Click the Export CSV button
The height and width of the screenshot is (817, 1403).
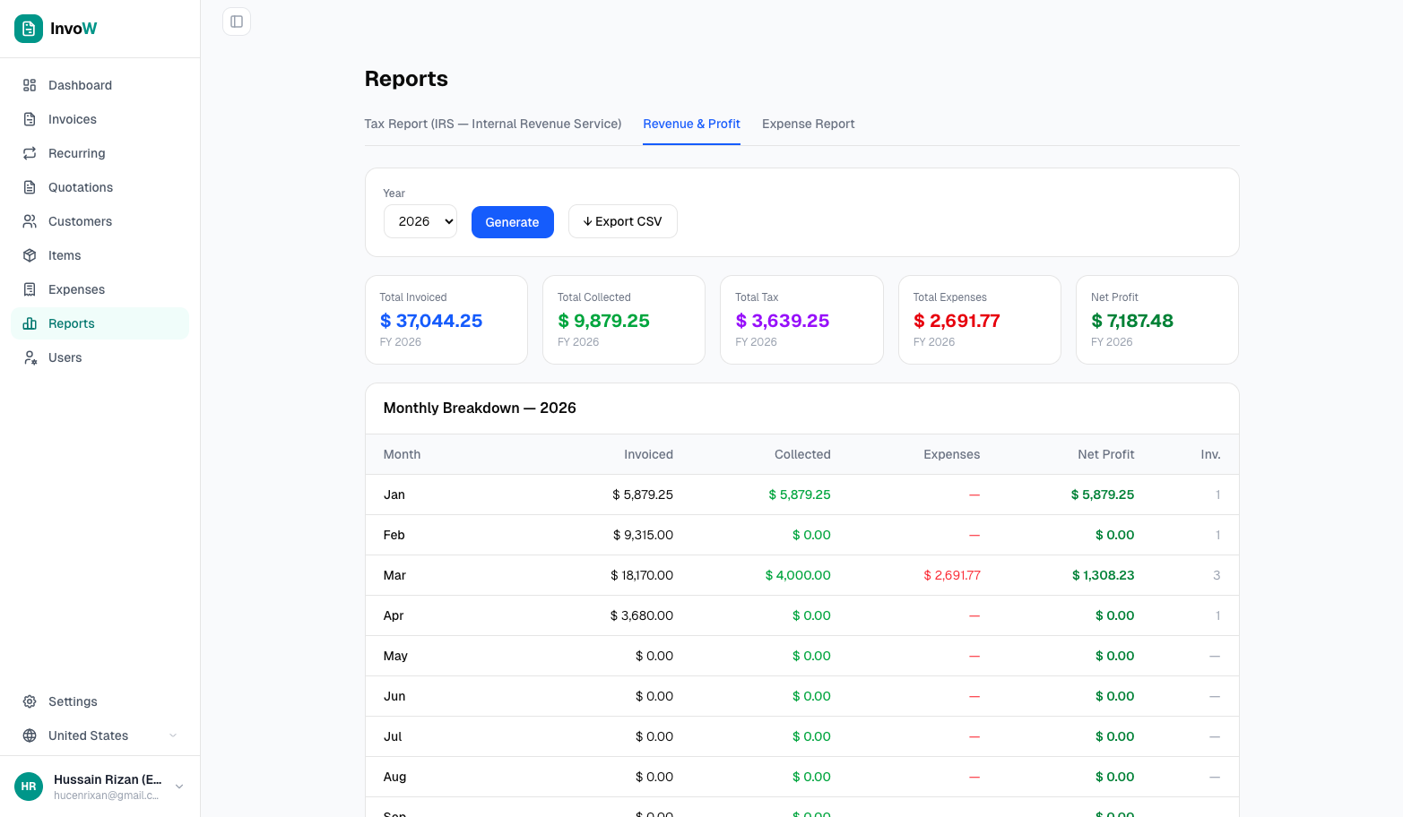click(623, 221)
